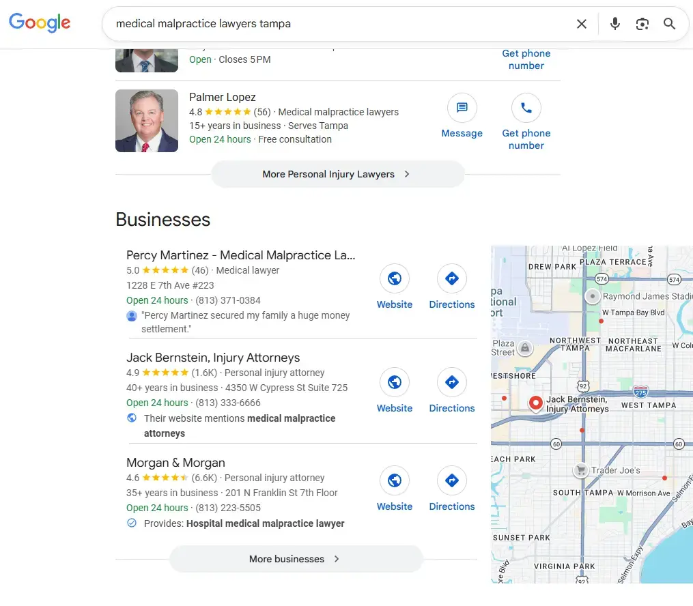Start voice search with microphone icon
693x606 pixels.
[614, 24]
